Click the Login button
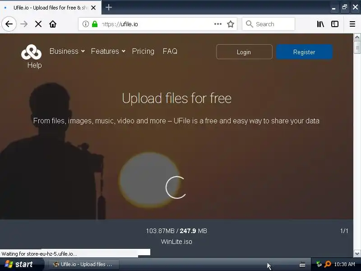Viewport: 361px width, 271px height. 244,52
